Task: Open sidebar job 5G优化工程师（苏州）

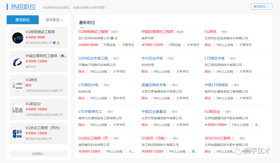Action: [x=43, y=128]
